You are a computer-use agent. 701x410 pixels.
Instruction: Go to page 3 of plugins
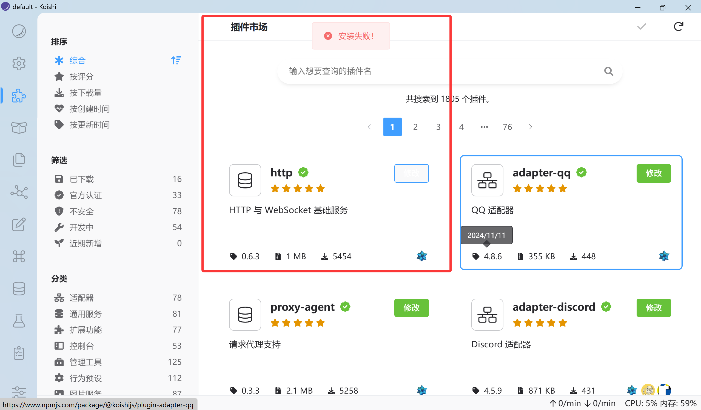tap(438, 127)
